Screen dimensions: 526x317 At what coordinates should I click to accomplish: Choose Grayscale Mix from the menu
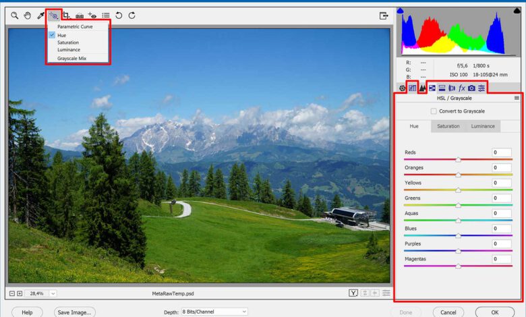click(71, 59)
